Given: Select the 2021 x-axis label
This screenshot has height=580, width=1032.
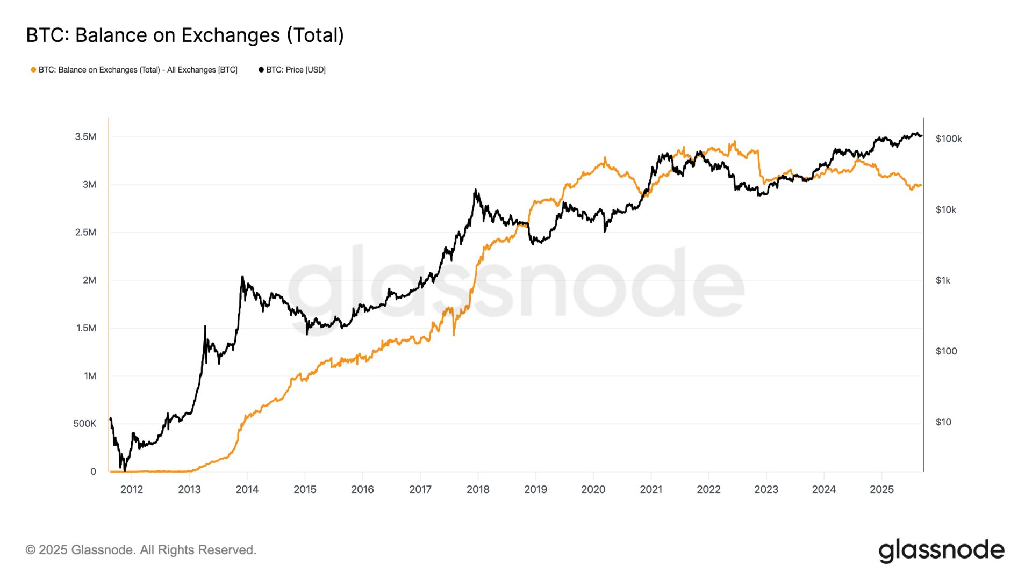Looking at the screenshot, I should (651, 489).
